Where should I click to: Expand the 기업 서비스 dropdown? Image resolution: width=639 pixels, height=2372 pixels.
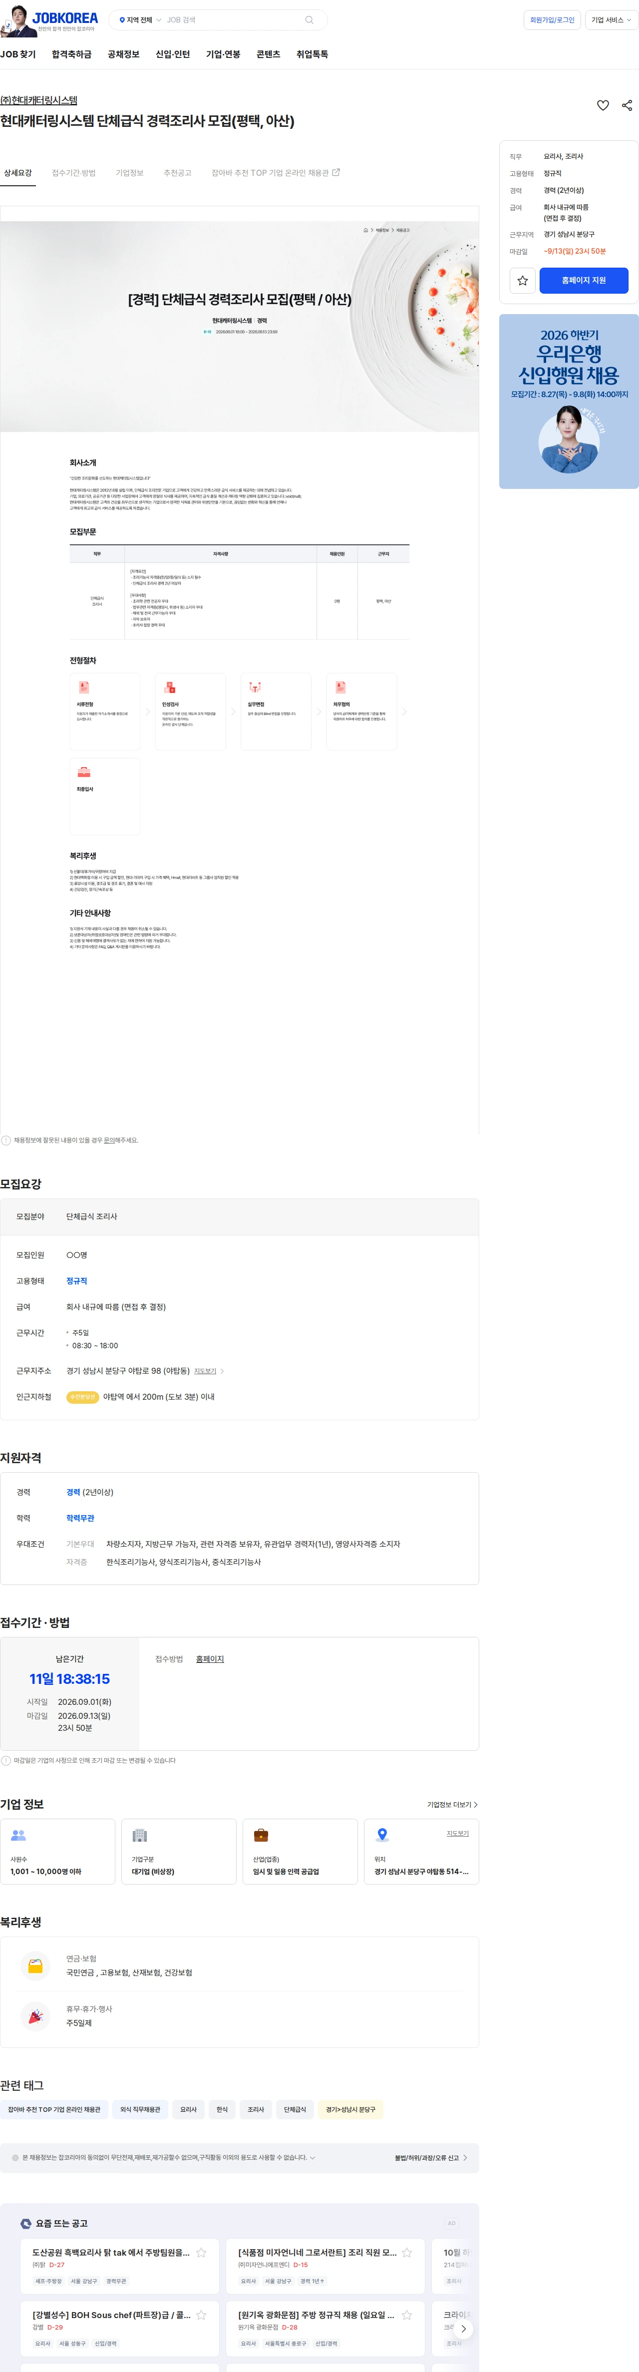[612, 20]
